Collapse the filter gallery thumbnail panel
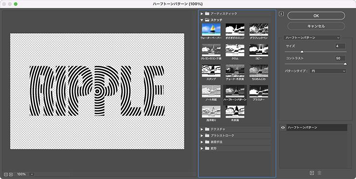 281,14
